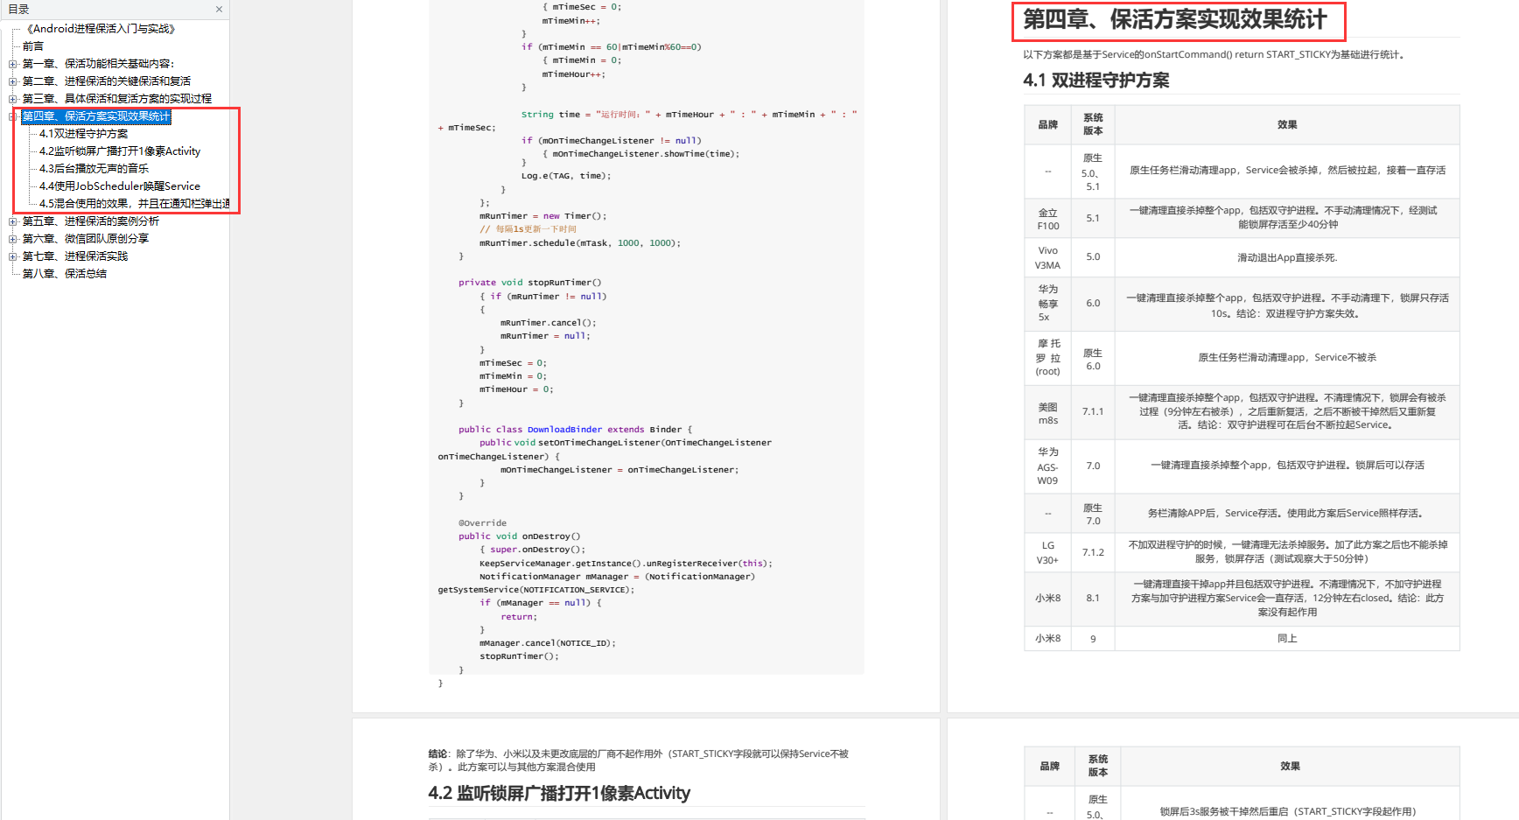Click the 7.1.2 system version cell
This screenshot has width=1519, height=820.
click(1093, 552)
